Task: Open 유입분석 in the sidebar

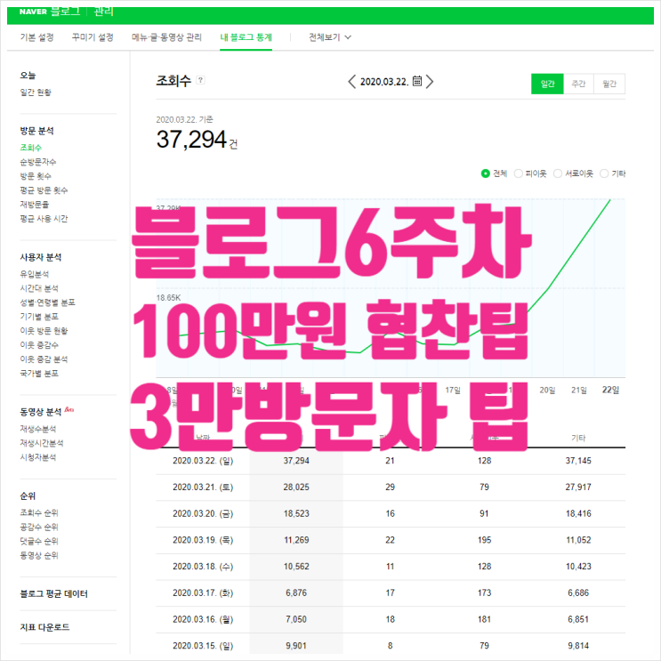Action: pos(35,274)
